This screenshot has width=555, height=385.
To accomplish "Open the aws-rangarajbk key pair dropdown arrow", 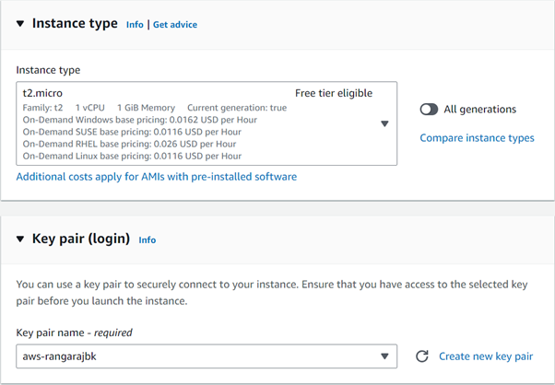I will click(384, 356).
